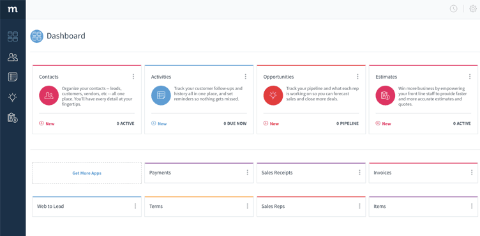Open Activities from the sidebar list icon
This screenshot has width=480, height=236.
(x=13, y=77)
